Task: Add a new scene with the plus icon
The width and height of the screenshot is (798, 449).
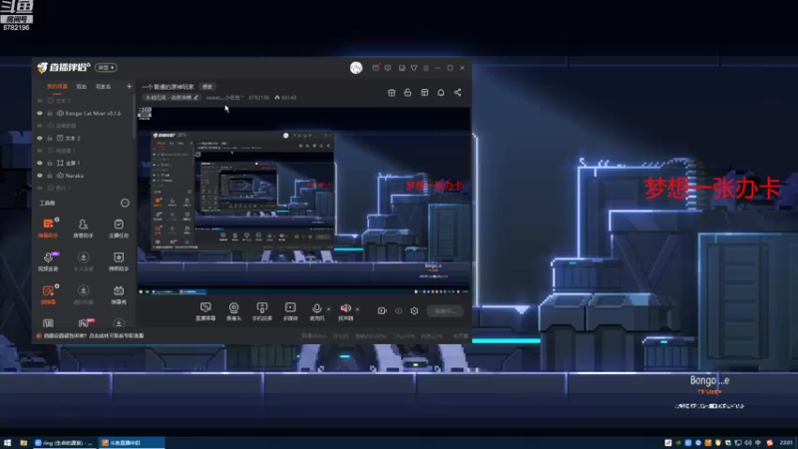Action: [129, 87]
